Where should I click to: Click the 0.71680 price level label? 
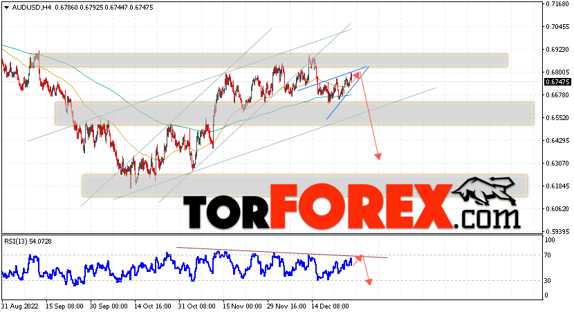[557, 4]
